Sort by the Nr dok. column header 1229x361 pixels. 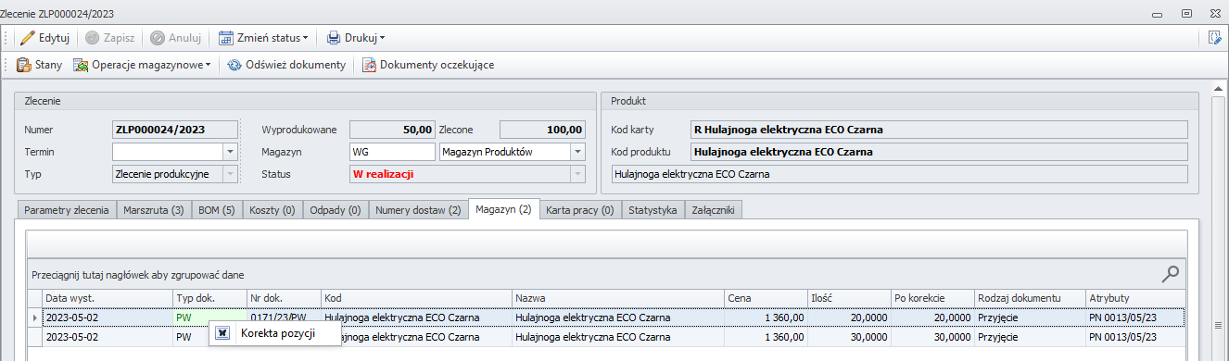point(284,298)
